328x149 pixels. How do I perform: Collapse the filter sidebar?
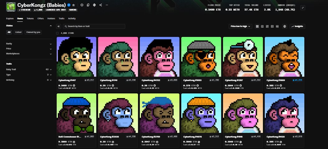point(59,26)
